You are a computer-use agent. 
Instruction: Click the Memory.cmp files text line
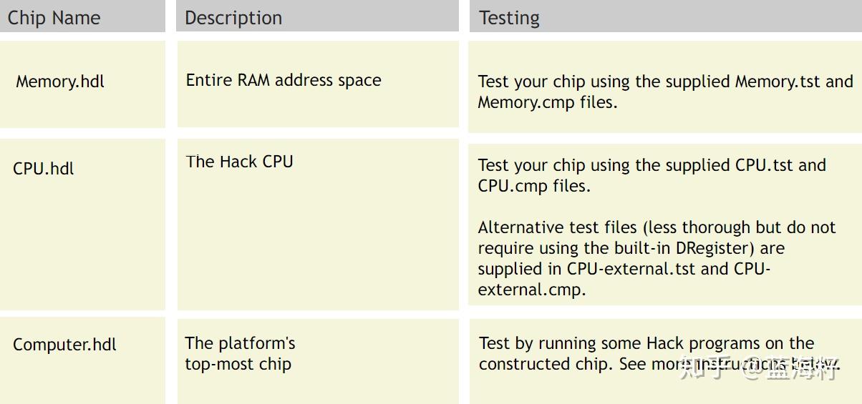[548, 102]
